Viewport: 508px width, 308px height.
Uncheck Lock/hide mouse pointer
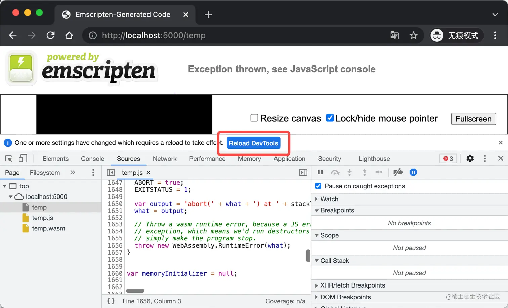330,118
